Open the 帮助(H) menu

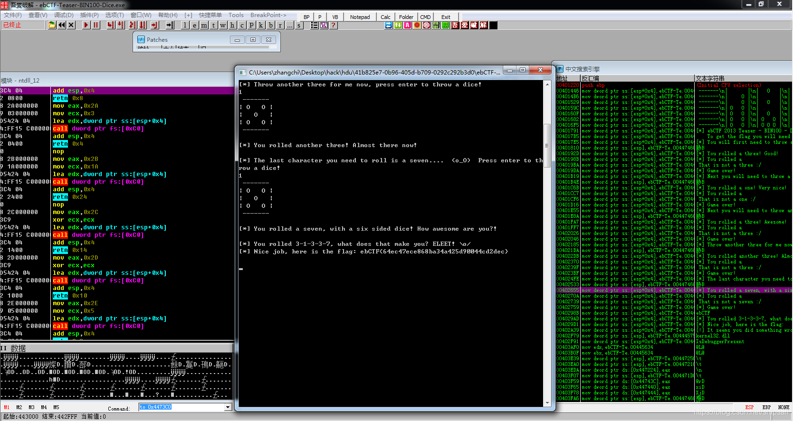(168, 15)
